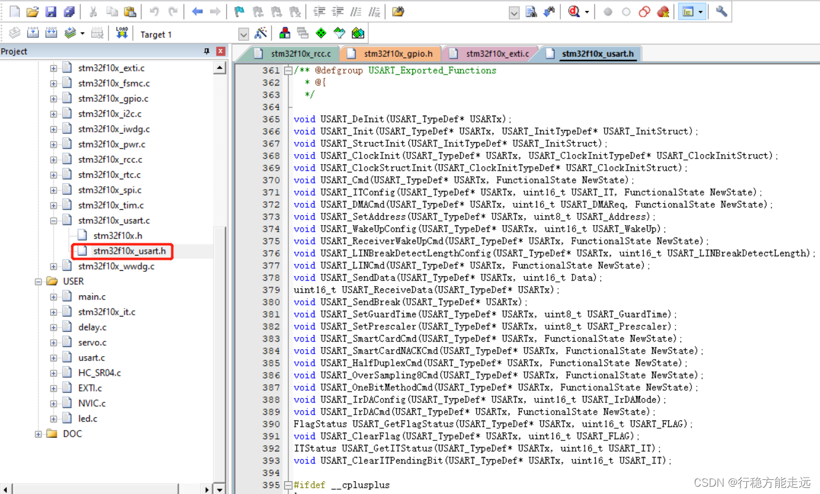Open the window layout dropdown arrow
The width and height of the screenshot is (820, 494).
[x=701, y=12]
